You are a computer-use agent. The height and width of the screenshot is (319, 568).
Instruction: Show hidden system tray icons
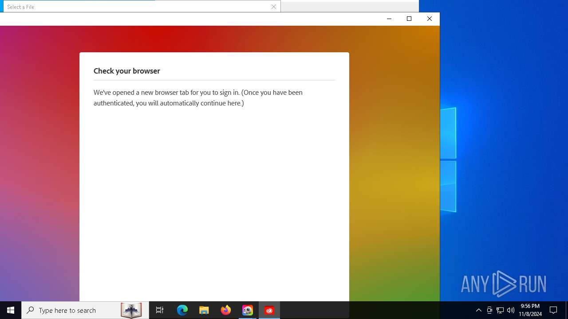478,310
